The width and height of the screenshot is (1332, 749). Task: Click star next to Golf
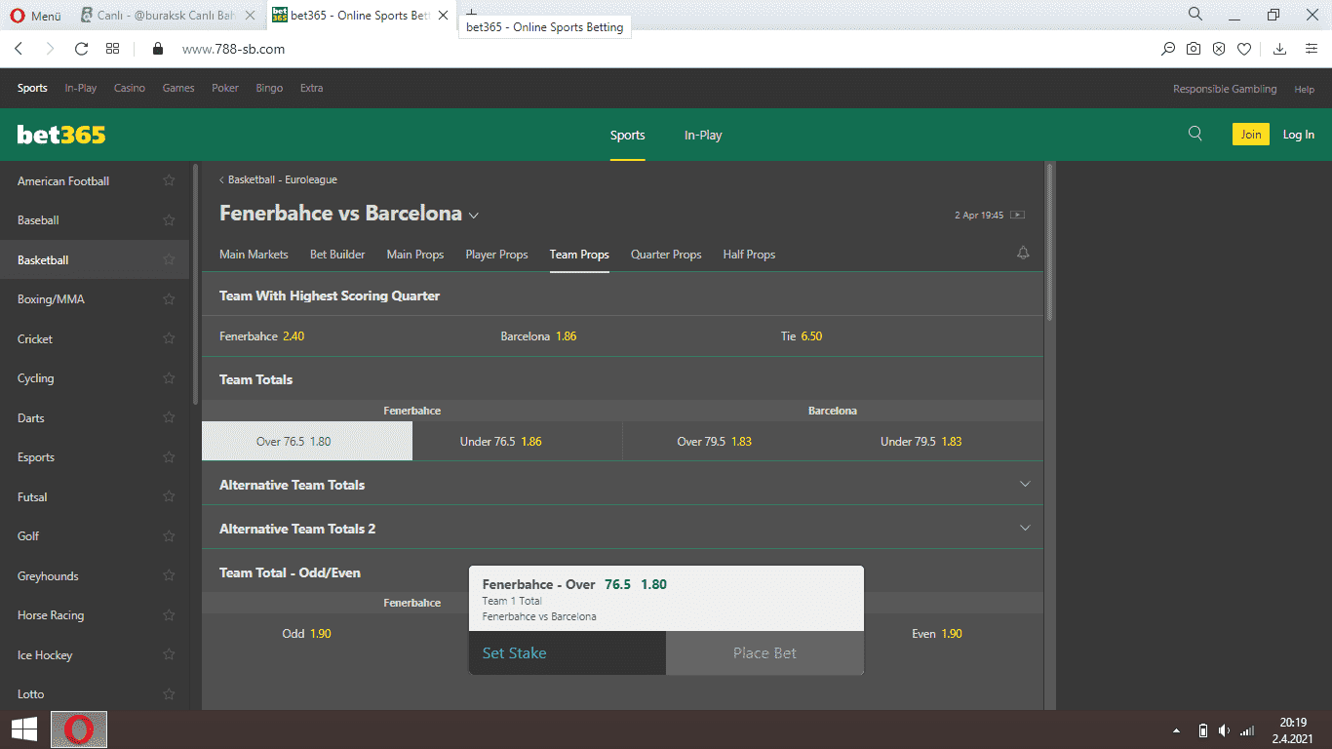(x=169, y=536)
